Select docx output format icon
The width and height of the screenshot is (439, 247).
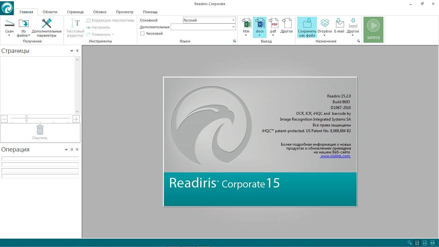pyautogui.click(x=260, y=23)
